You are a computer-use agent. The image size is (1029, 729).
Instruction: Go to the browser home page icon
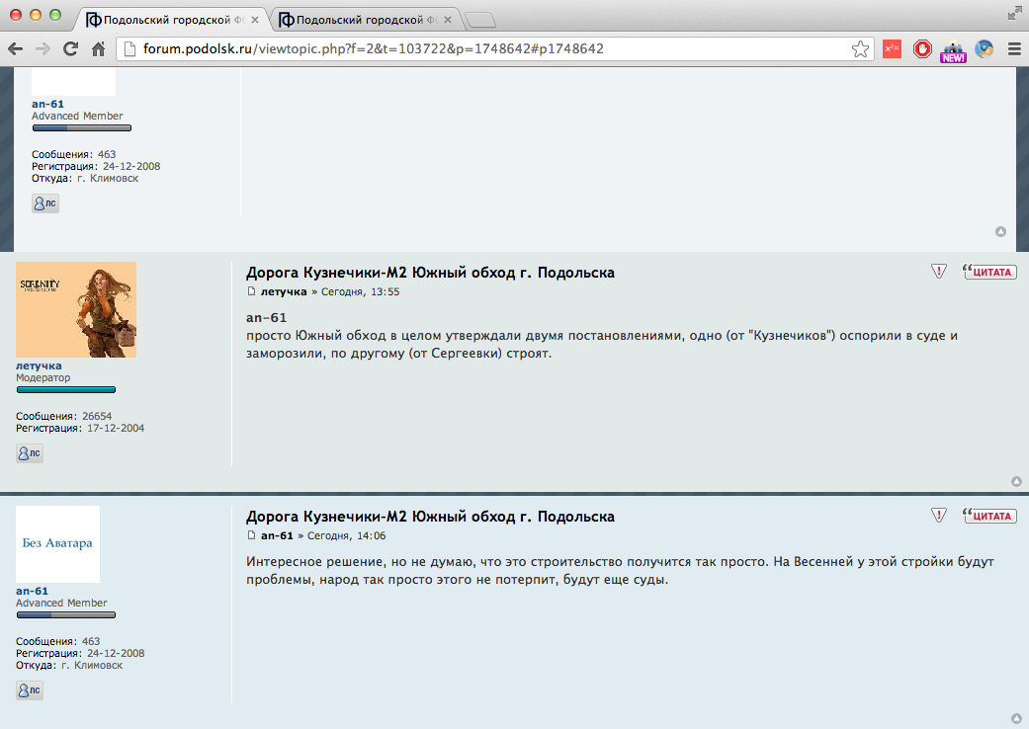pos(98,49)
